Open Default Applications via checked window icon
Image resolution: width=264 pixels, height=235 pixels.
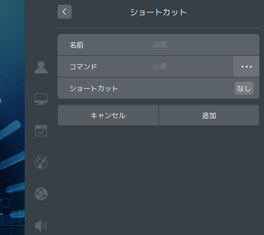click(41, 130)
